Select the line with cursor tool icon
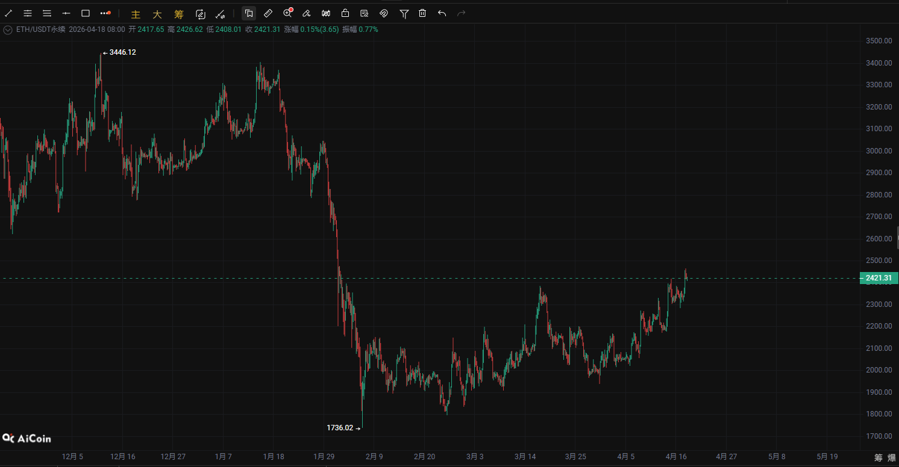Viewport: 899px width, 467px height. [221, 14]
